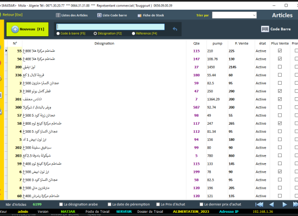Image resolution: width=298 pixels, height=216 pixels.
Task: Click the N° column header
Action: 15,43
